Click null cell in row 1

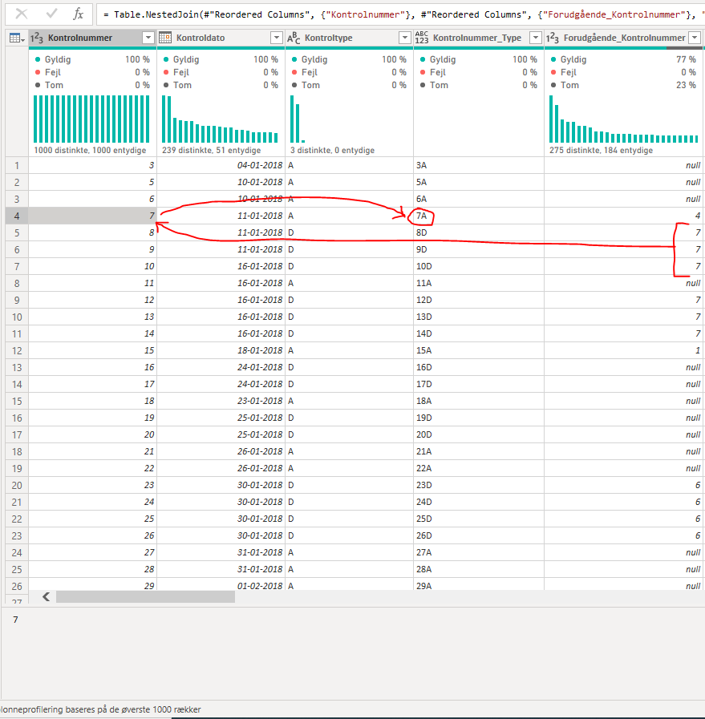(624, 166)
